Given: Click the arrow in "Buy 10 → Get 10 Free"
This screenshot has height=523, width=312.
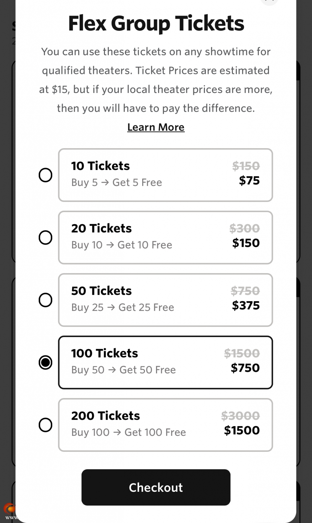Looking at the screenshot, I should coord(110,245).
